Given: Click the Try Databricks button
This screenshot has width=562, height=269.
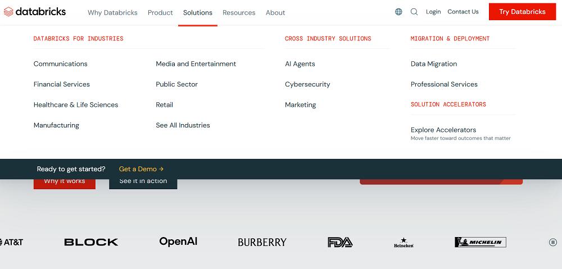Looking at the screenshot, I should (x=522, y=12).
